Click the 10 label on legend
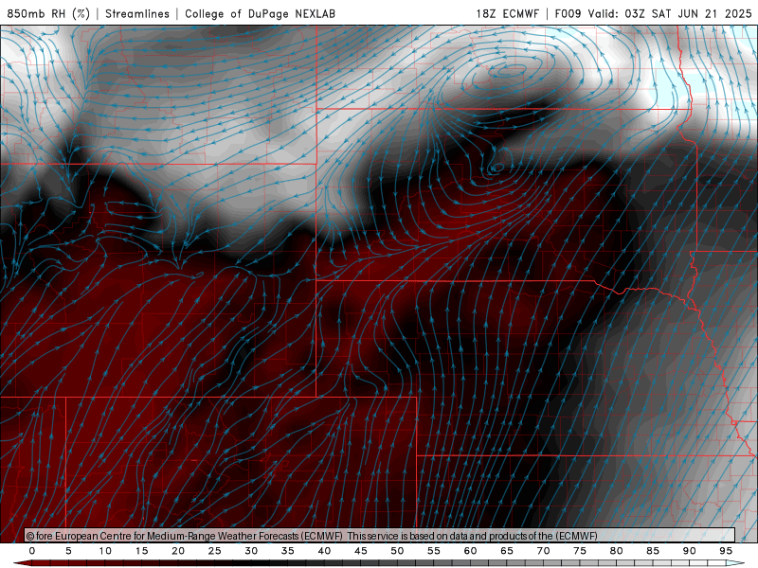The image size is (758, 568). pyautogui.click(x=105, y=551)
